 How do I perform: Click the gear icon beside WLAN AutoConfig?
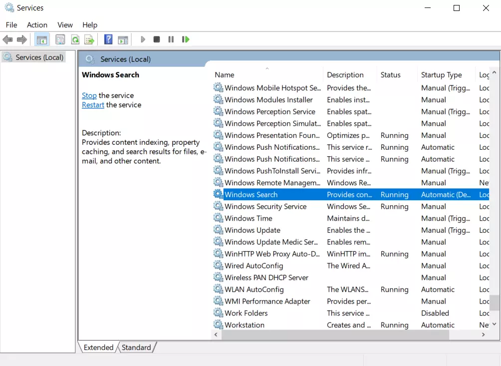218,289
